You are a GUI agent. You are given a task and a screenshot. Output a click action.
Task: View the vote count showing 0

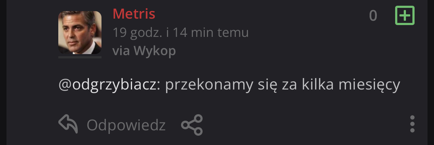pyautogui.click(x=373, y=16)
